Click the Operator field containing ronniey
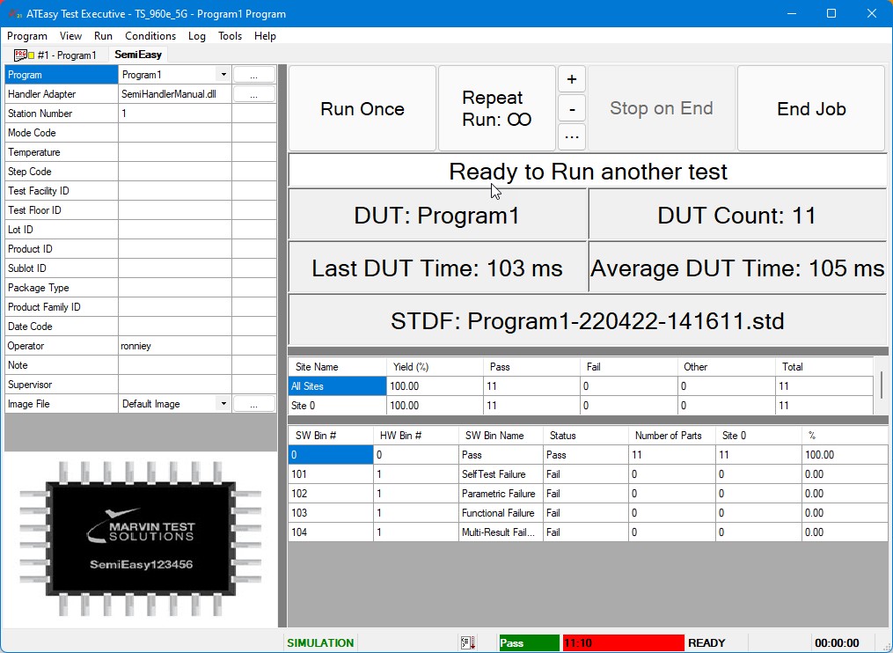 [175, 346]
